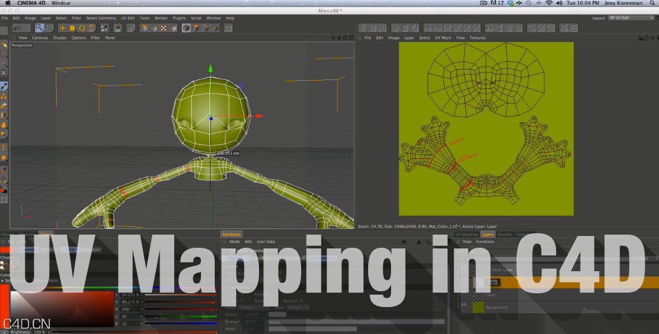659x334 pixels.
Task: Select the Eraser tool
Action: click(3, 106)
